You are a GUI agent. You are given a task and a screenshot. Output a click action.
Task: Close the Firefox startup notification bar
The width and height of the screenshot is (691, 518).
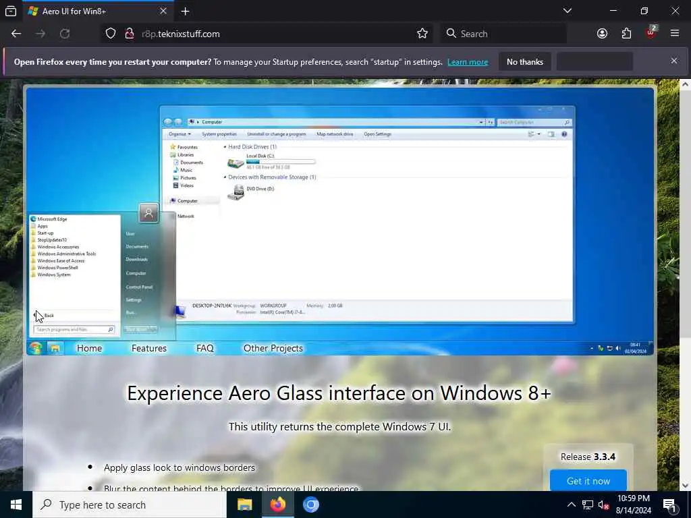click(x=674, y=61)
